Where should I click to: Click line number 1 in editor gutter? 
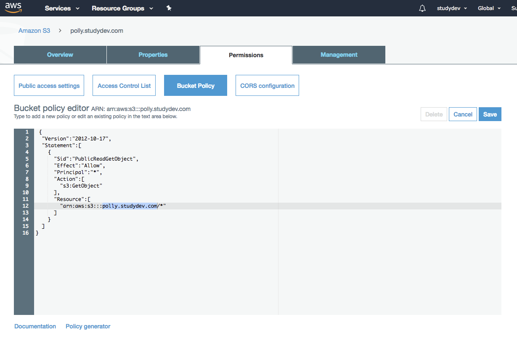tap(27, 132)
